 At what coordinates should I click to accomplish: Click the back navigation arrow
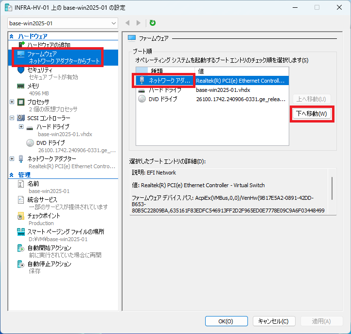click(x=127, y=23)
